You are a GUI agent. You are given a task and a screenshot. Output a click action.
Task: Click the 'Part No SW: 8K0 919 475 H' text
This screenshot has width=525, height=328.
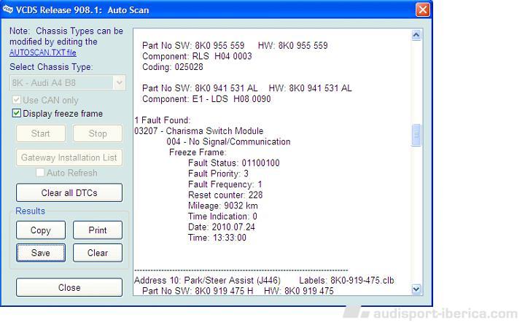(x=198, y=291)
